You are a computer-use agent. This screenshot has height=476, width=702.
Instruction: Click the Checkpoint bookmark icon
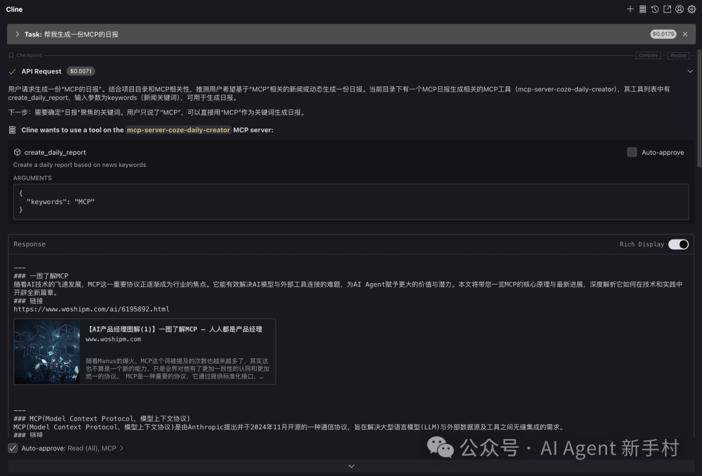point(11,55)
